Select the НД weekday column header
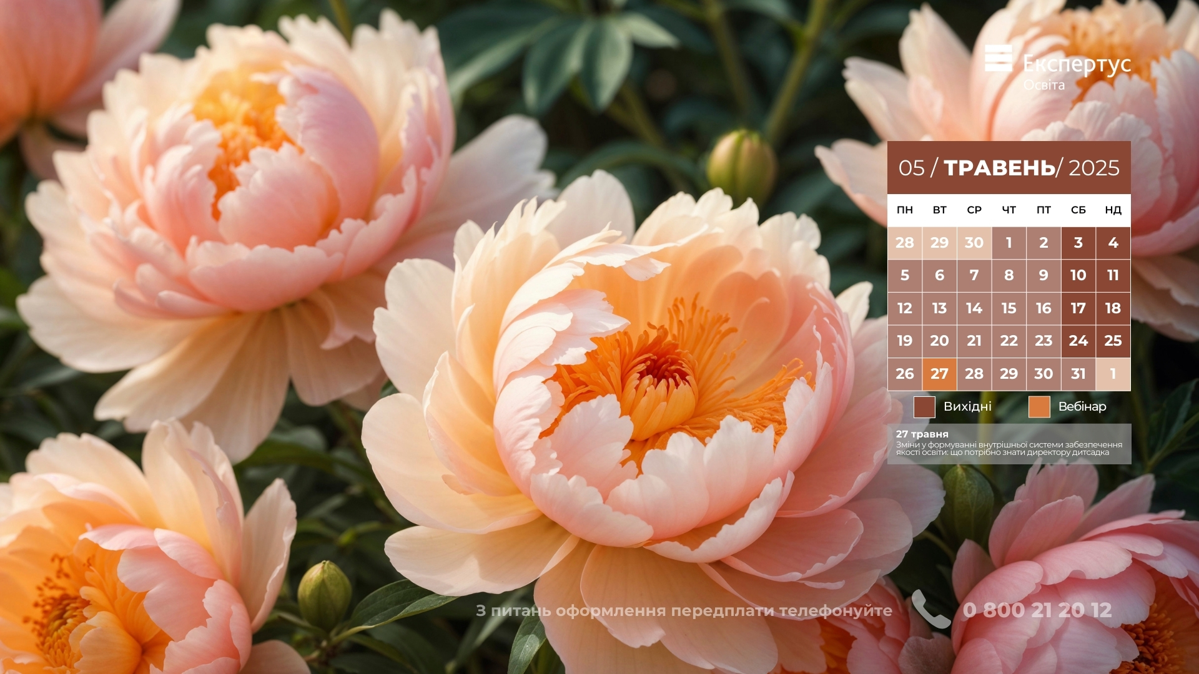The image size is (1199, 674). (1113, 210)
